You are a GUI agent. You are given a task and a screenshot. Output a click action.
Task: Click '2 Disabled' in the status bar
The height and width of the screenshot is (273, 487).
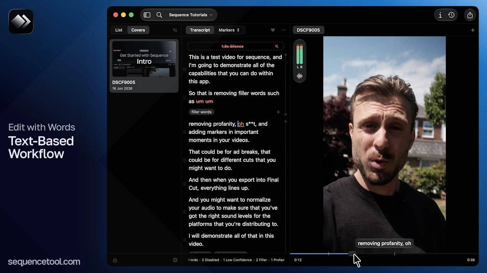pos(211,260)
